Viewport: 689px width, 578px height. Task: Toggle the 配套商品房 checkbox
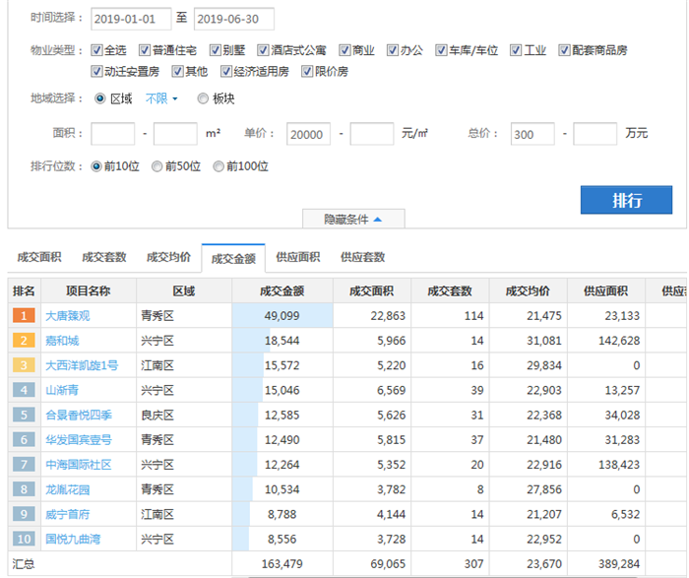click(564, 50)
